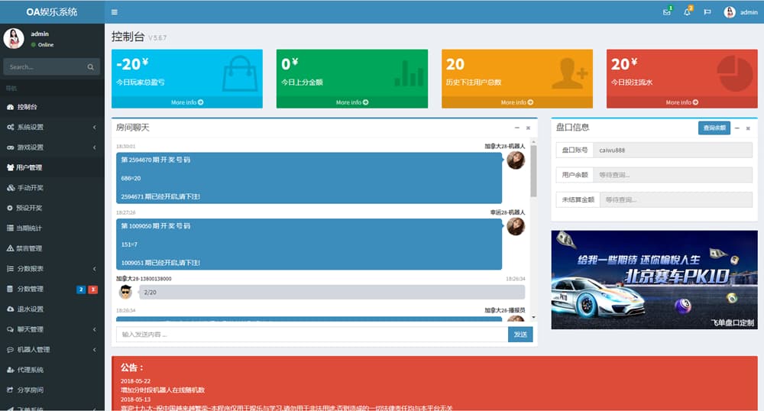Collapse the 房间聊天 panel with minus button
764x411 pixels.
pos(517,128)
